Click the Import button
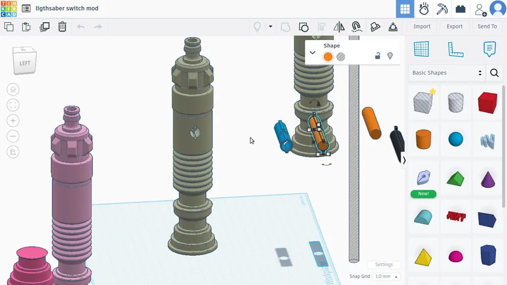Screen dimensions: 507x285 (x=422, y=26)
